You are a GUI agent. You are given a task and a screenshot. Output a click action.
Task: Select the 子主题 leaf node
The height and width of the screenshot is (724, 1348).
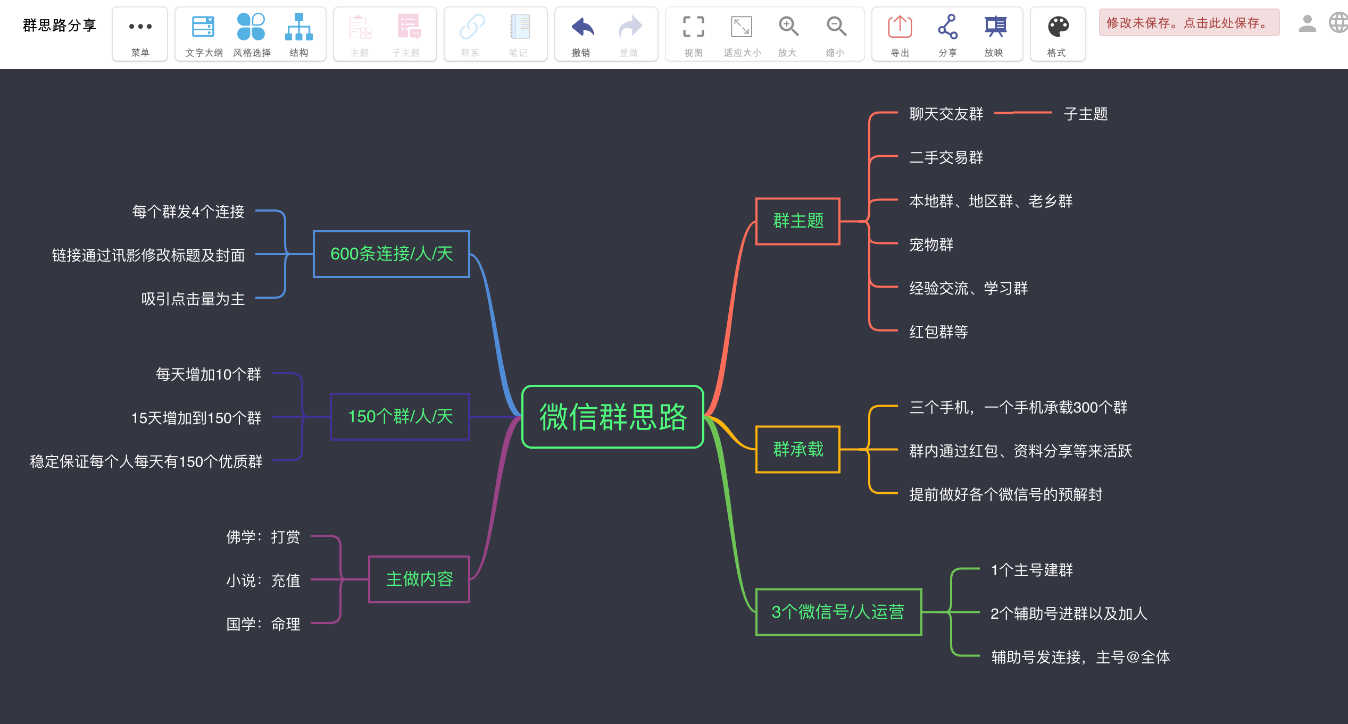[1086, 114]
